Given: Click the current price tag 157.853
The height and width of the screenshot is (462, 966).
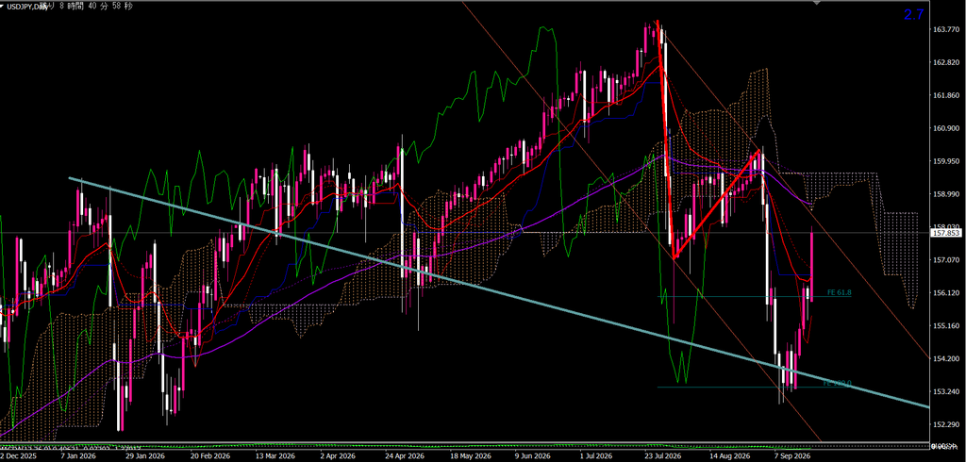Looking at the screenshot, I should pos(947,234).
